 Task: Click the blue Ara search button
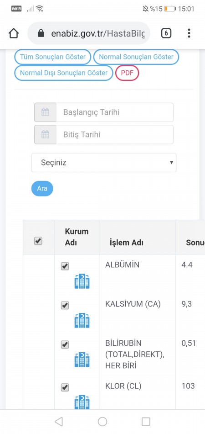tap(42, 189)
